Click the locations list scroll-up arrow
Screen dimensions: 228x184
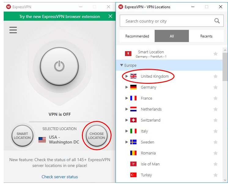click(x=225, y=50)
